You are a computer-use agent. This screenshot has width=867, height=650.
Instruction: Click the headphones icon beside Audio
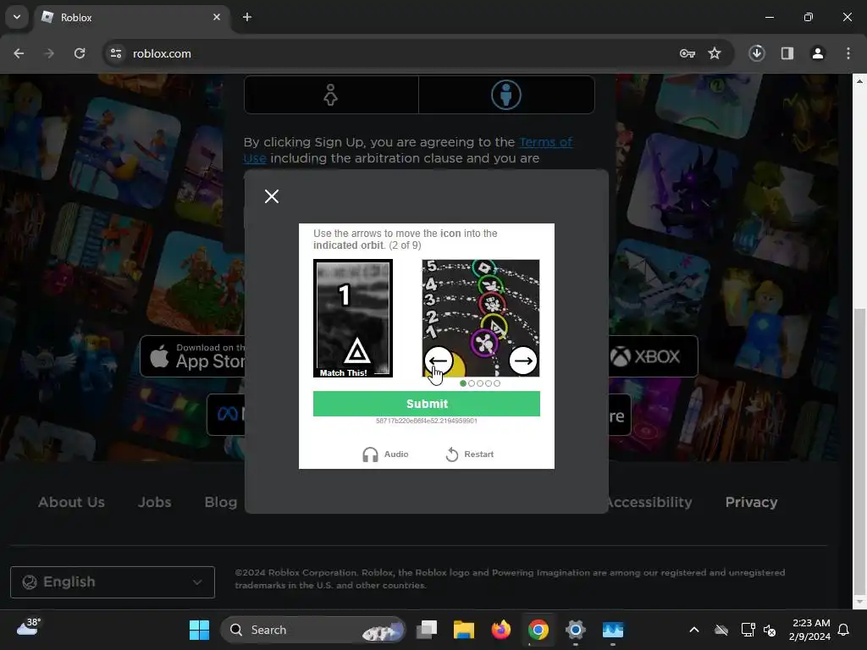[370, 454]
